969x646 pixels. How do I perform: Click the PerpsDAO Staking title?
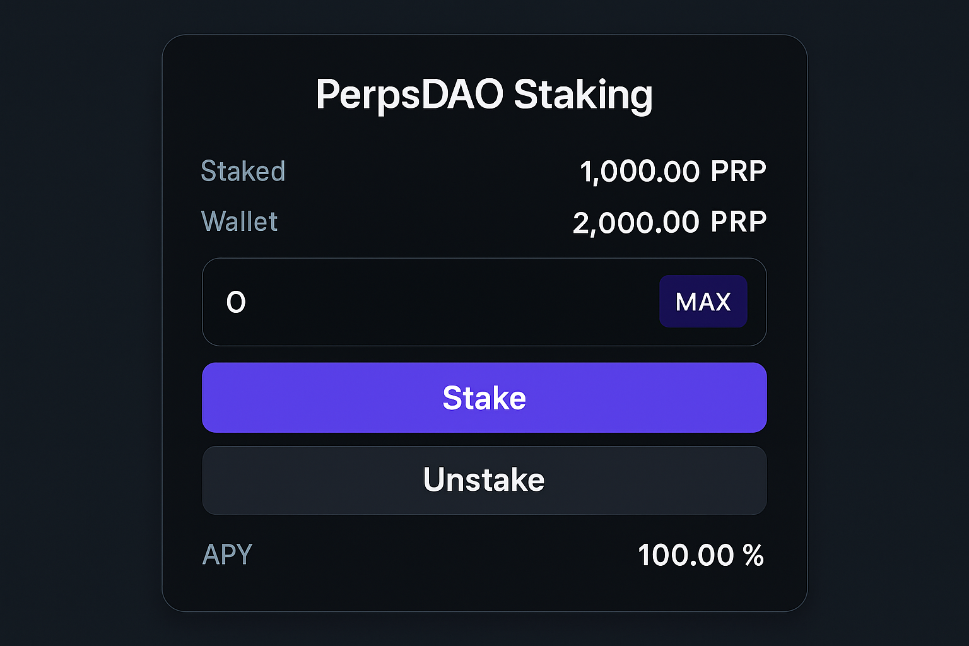pos(484,95)
